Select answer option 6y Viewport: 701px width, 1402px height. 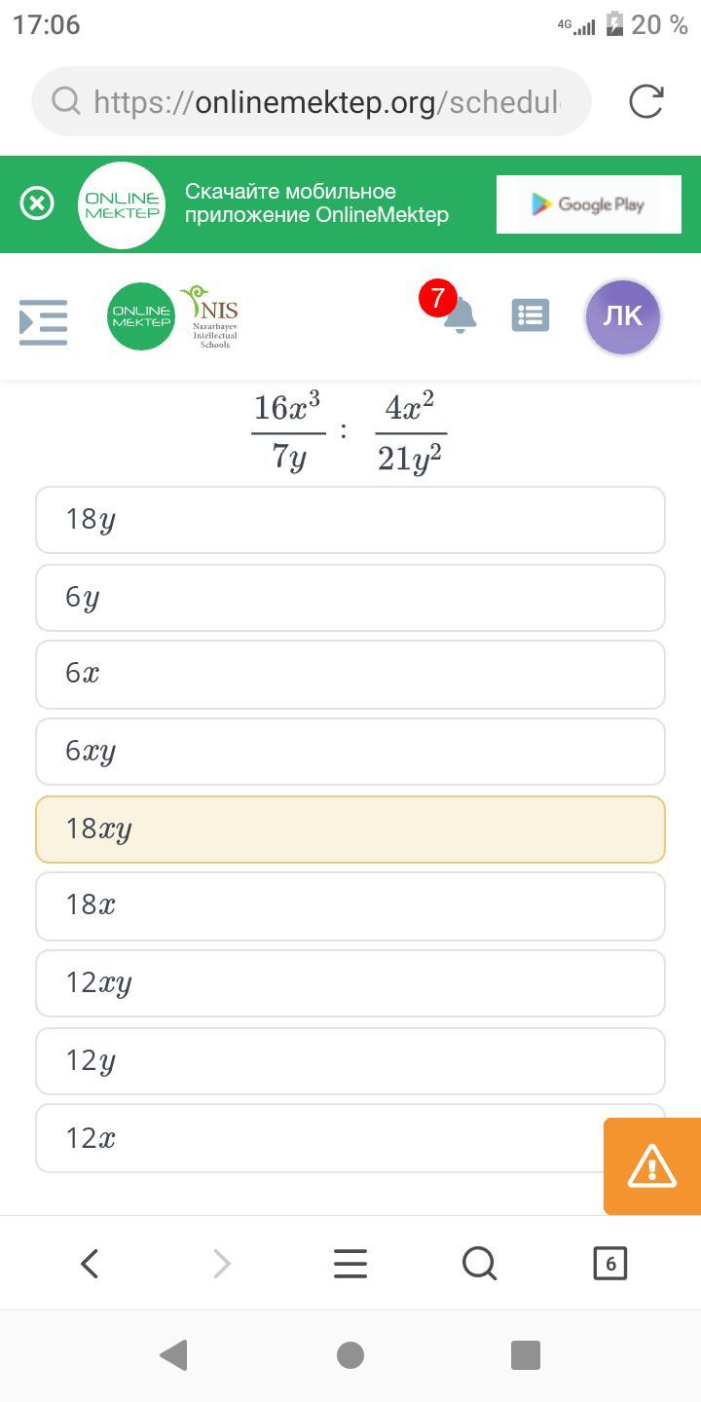(x=350, y=598)
